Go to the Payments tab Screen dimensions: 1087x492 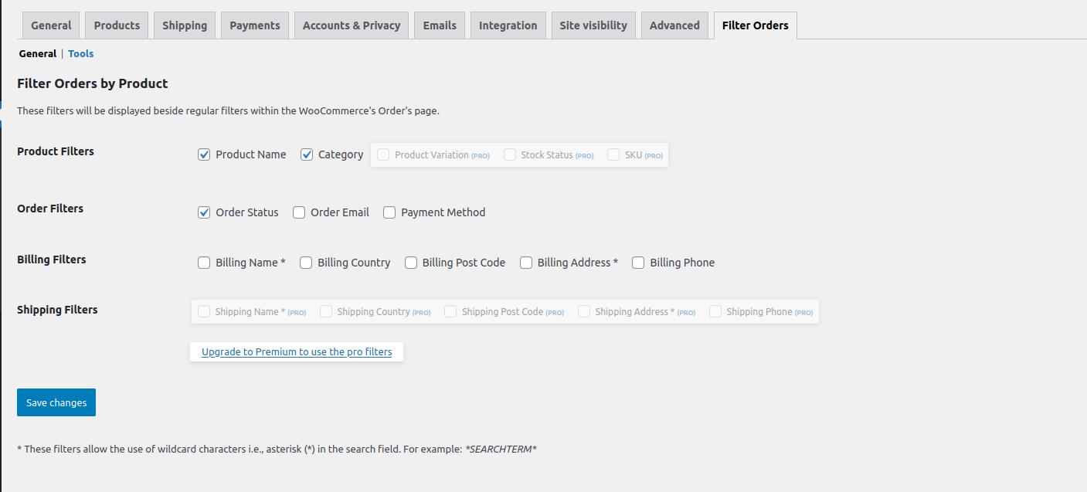(255, 25)
